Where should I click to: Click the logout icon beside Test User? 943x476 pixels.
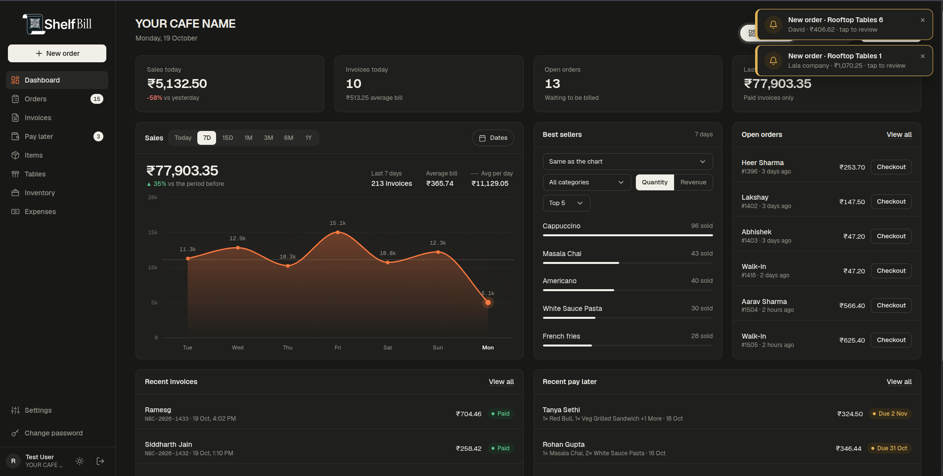(x=100, y=461)
